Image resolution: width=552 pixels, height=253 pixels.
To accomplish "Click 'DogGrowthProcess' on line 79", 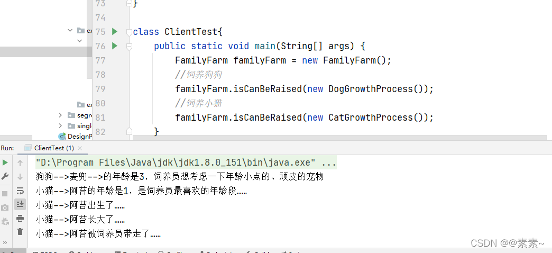I will tap(370, 89).
